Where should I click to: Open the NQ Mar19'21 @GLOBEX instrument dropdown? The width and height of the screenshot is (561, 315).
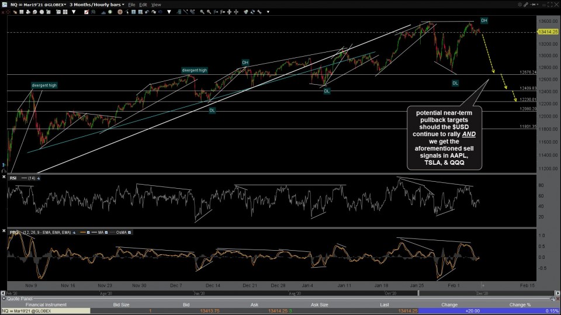39,5
